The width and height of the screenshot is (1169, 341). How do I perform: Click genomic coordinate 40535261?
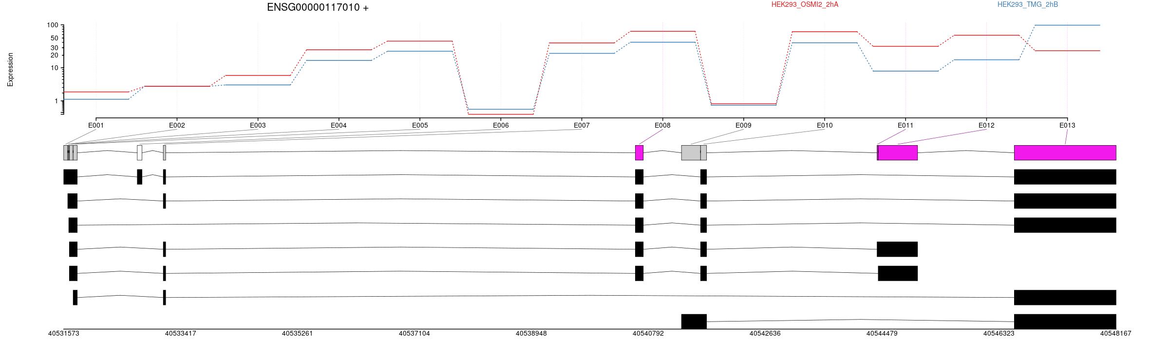[x=298, y=334]
